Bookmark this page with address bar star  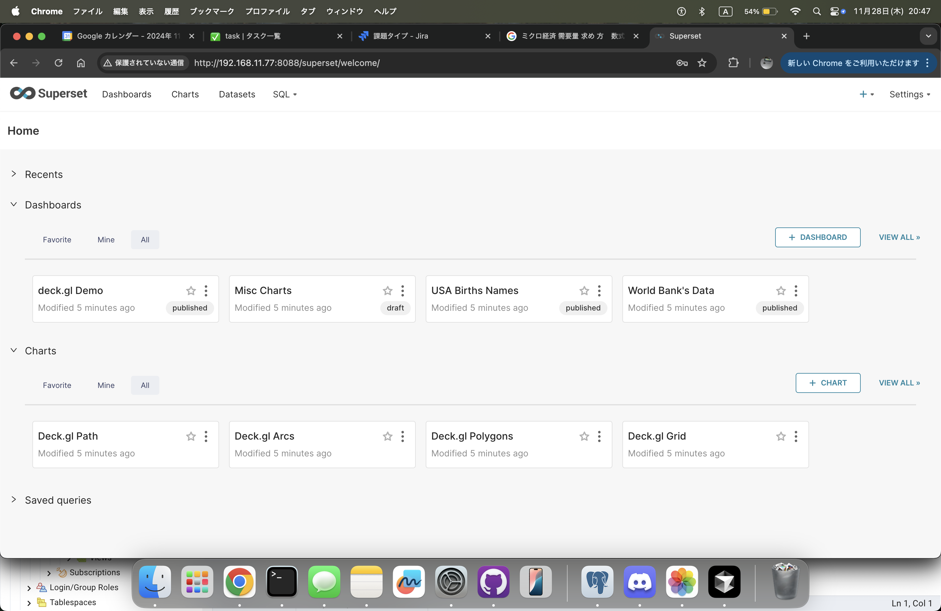[702, 63]
